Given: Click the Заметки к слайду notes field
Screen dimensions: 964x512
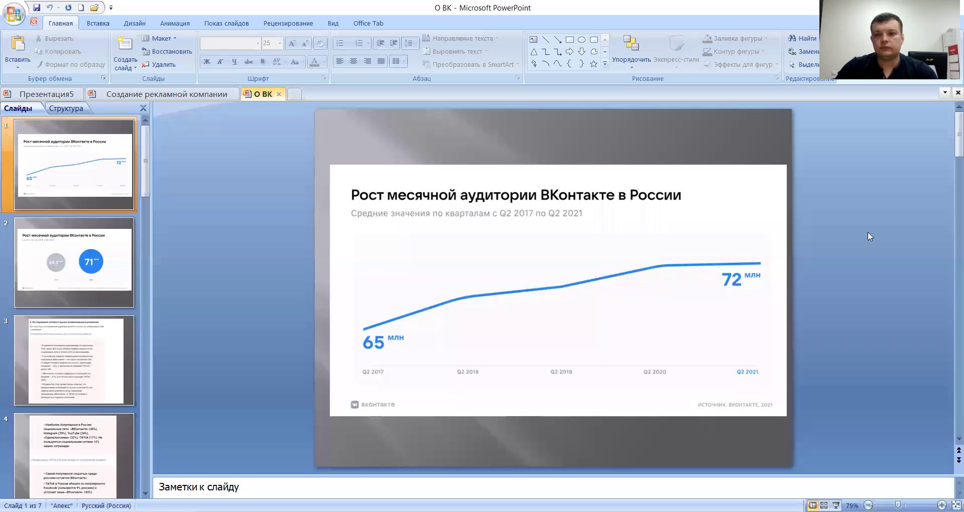Looking at the screenshot, I should (x=553, y=487).
